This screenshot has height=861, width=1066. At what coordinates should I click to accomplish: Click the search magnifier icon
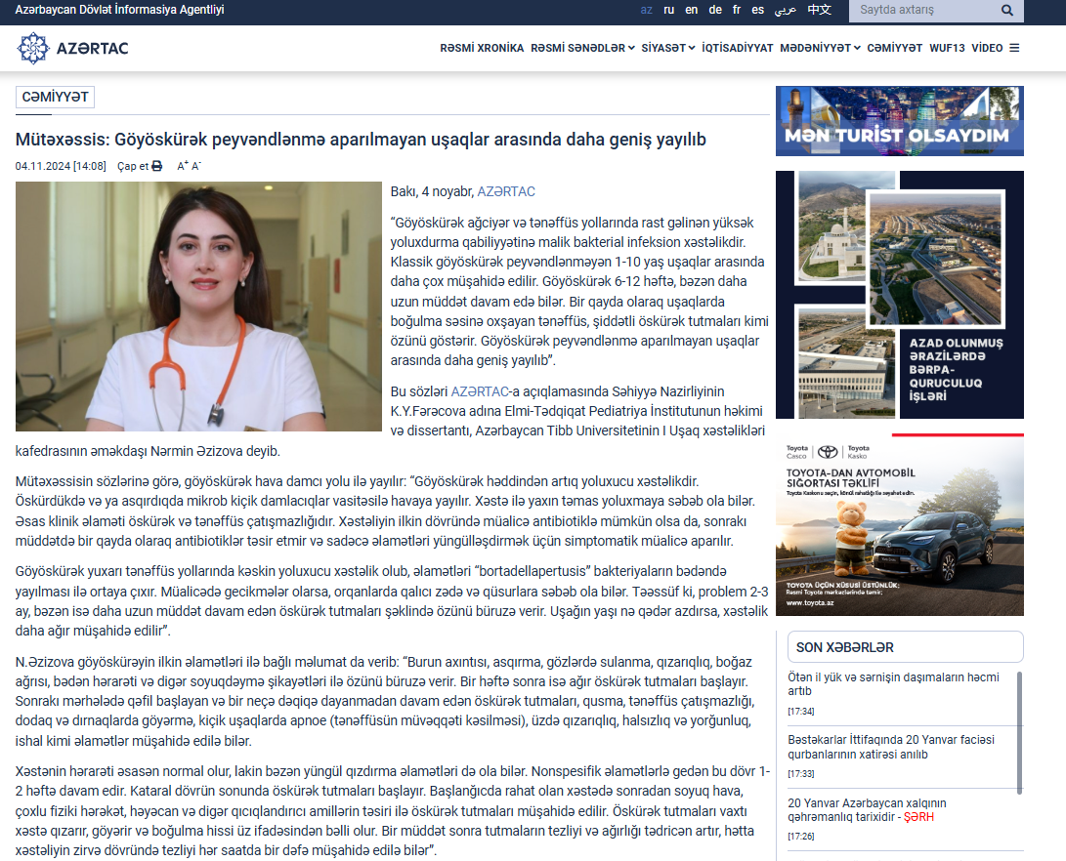point(1007,11)
